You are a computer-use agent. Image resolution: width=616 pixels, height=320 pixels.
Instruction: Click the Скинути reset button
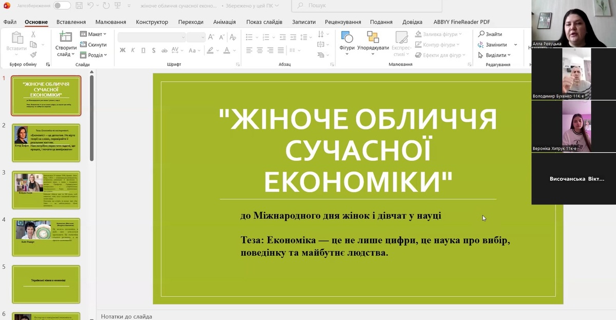pyautogui.click(x=93, y=45)
